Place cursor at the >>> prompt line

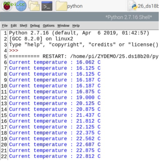coord(14,51)
